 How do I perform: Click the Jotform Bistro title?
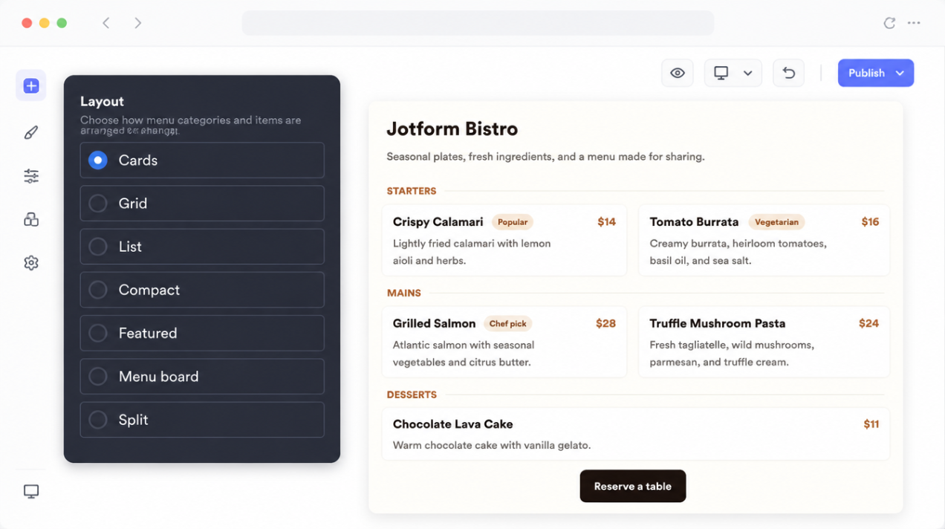click(452, 129)
